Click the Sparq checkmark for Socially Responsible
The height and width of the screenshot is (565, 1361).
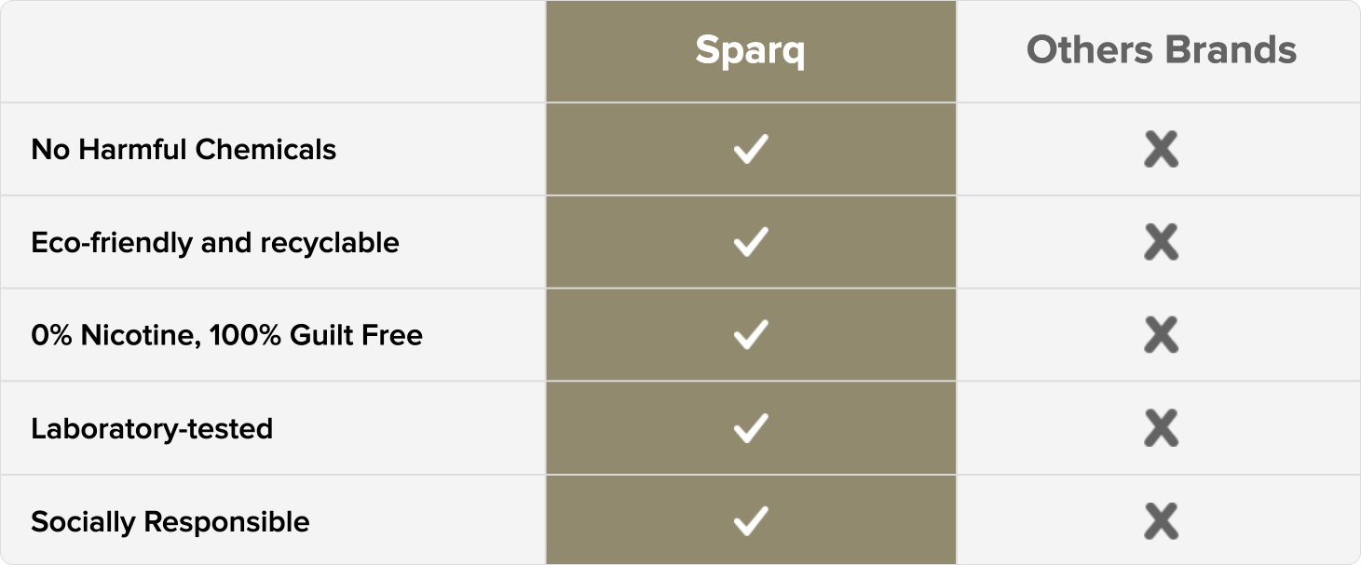click(750, 520)
